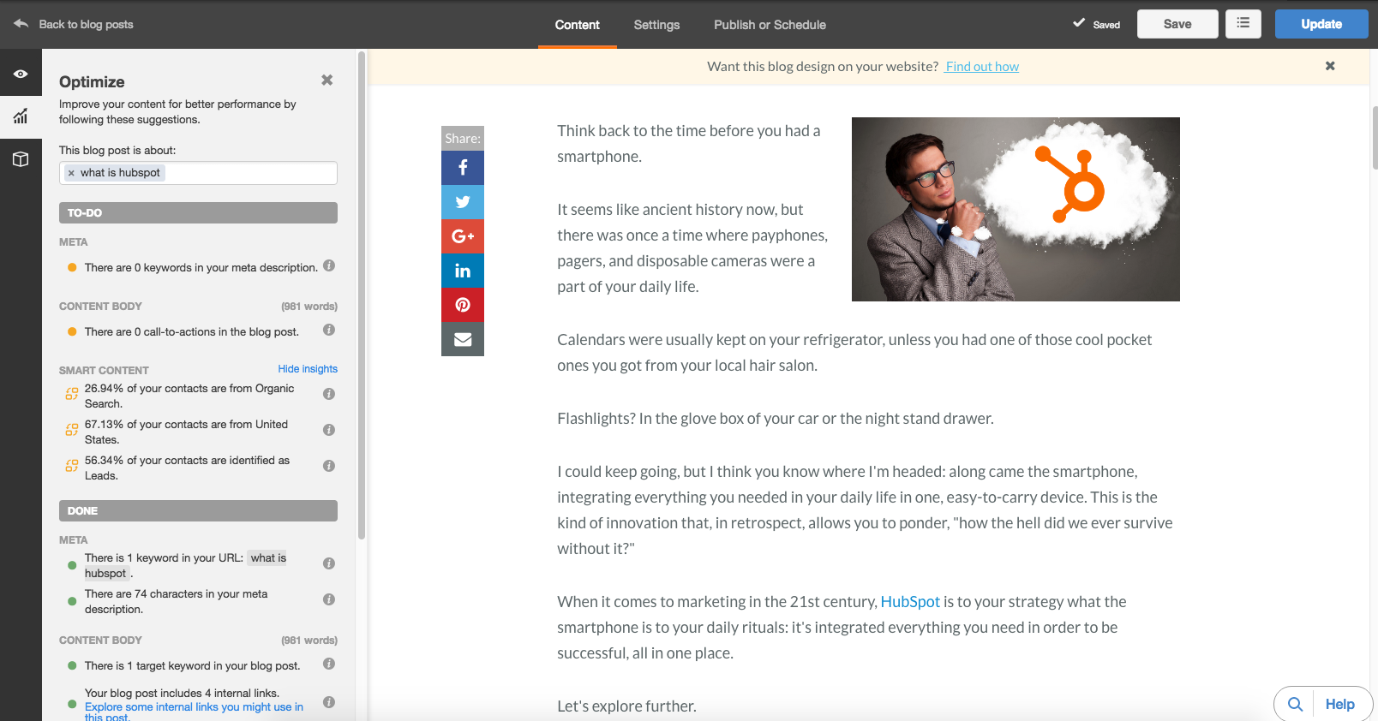Click '26.94% of your contacts' insight text

pos(189,396)
